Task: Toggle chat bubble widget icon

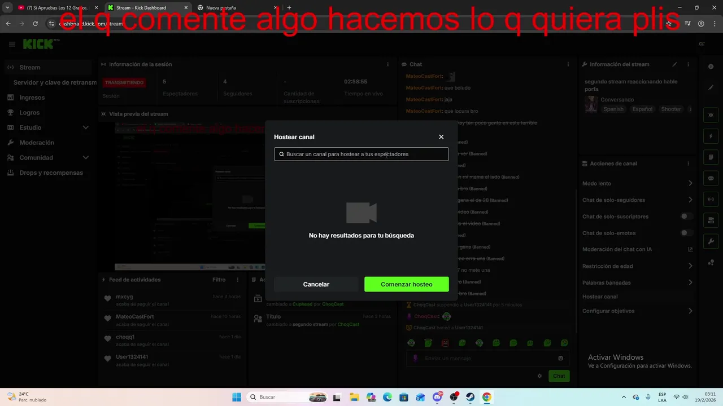Action: (711, 178)
